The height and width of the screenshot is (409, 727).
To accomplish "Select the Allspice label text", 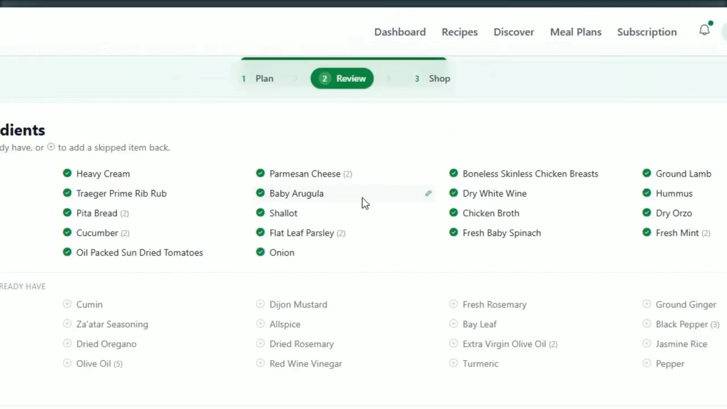I will (x=285, y=324).
